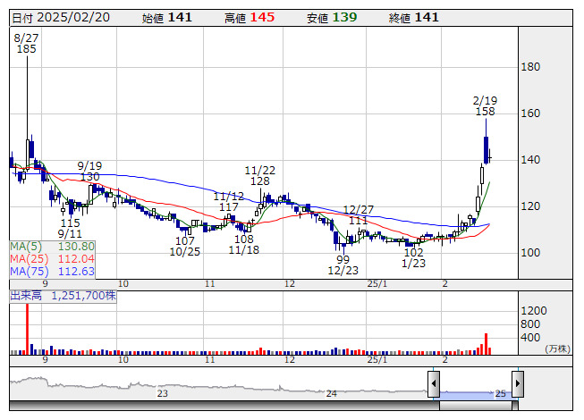Click the MA(75) 112.63 legend entry
The image size is (584, 420).
[52, 272]
